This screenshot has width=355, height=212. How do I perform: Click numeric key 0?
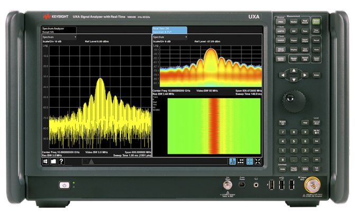point(283,160)
